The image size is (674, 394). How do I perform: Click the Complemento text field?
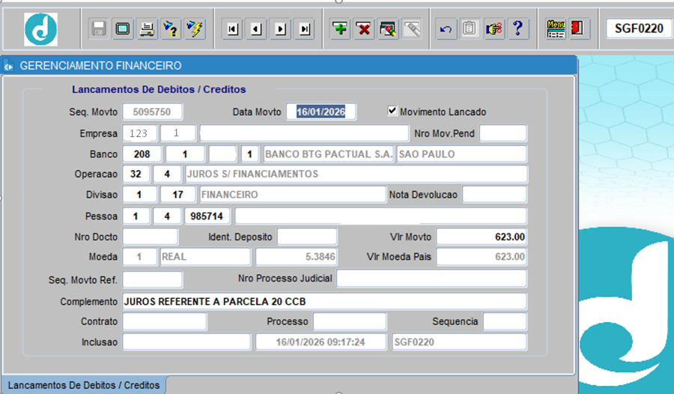click(x=324, y=302)
